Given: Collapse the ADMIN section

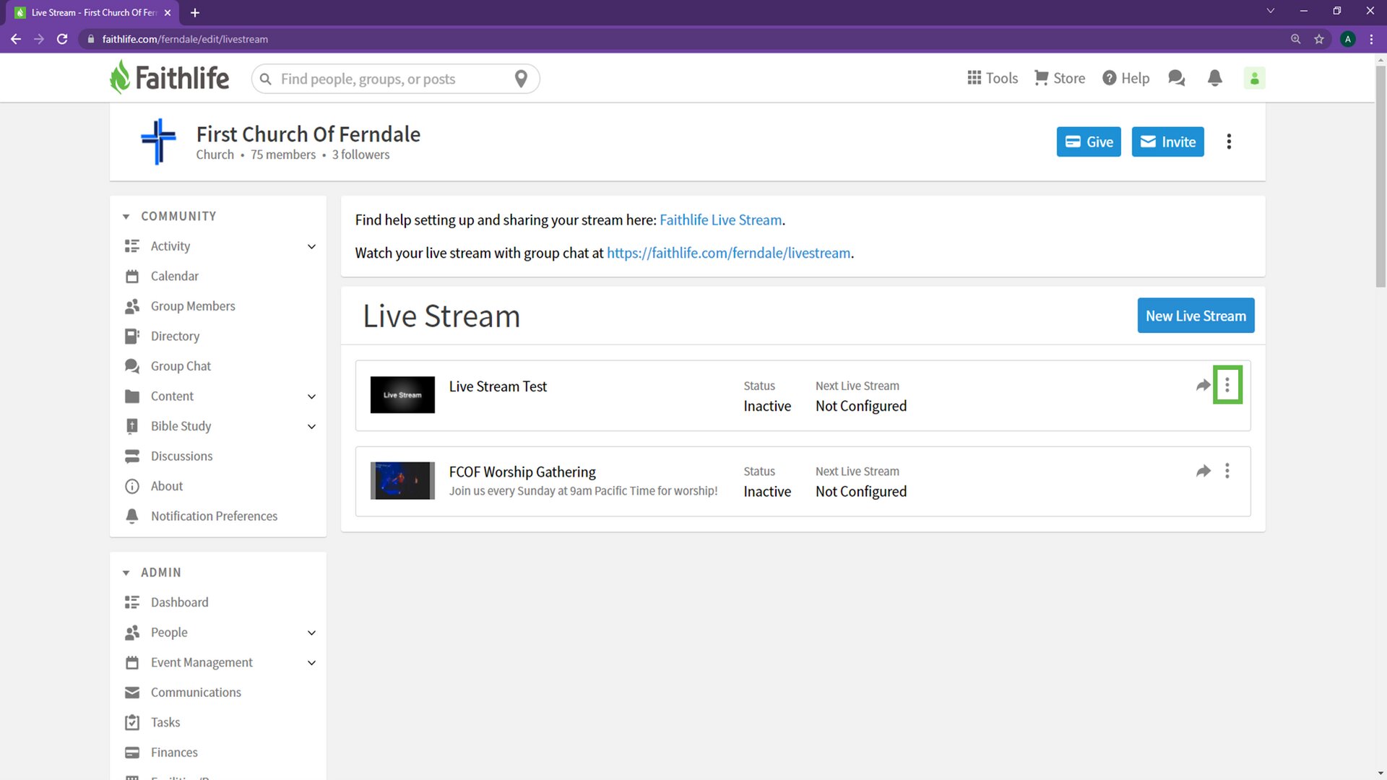Looking at the screenshot, I should click(126, 573).
